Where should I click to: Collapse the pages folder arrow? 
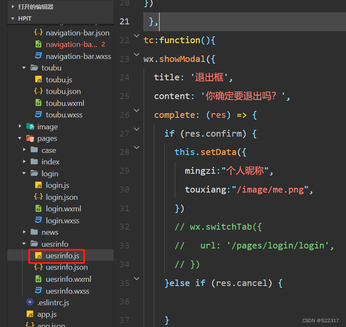[x=20, y=138]
